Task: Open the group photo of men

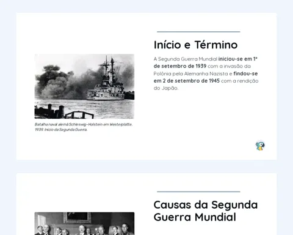Action: click(84, 223)
